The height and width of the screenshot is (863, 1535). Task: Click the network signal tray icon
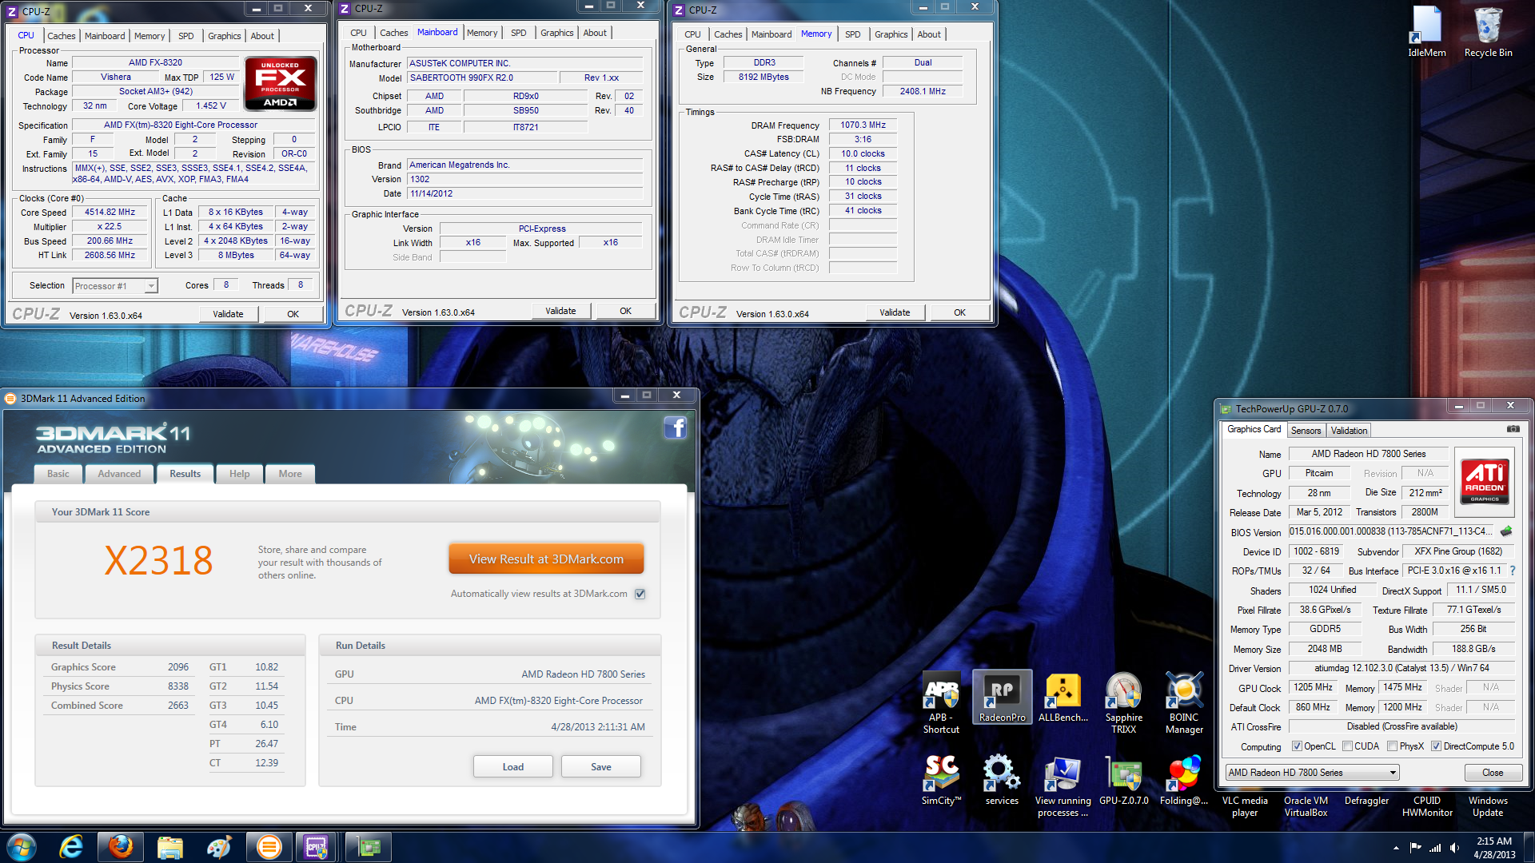point(1435,848)
